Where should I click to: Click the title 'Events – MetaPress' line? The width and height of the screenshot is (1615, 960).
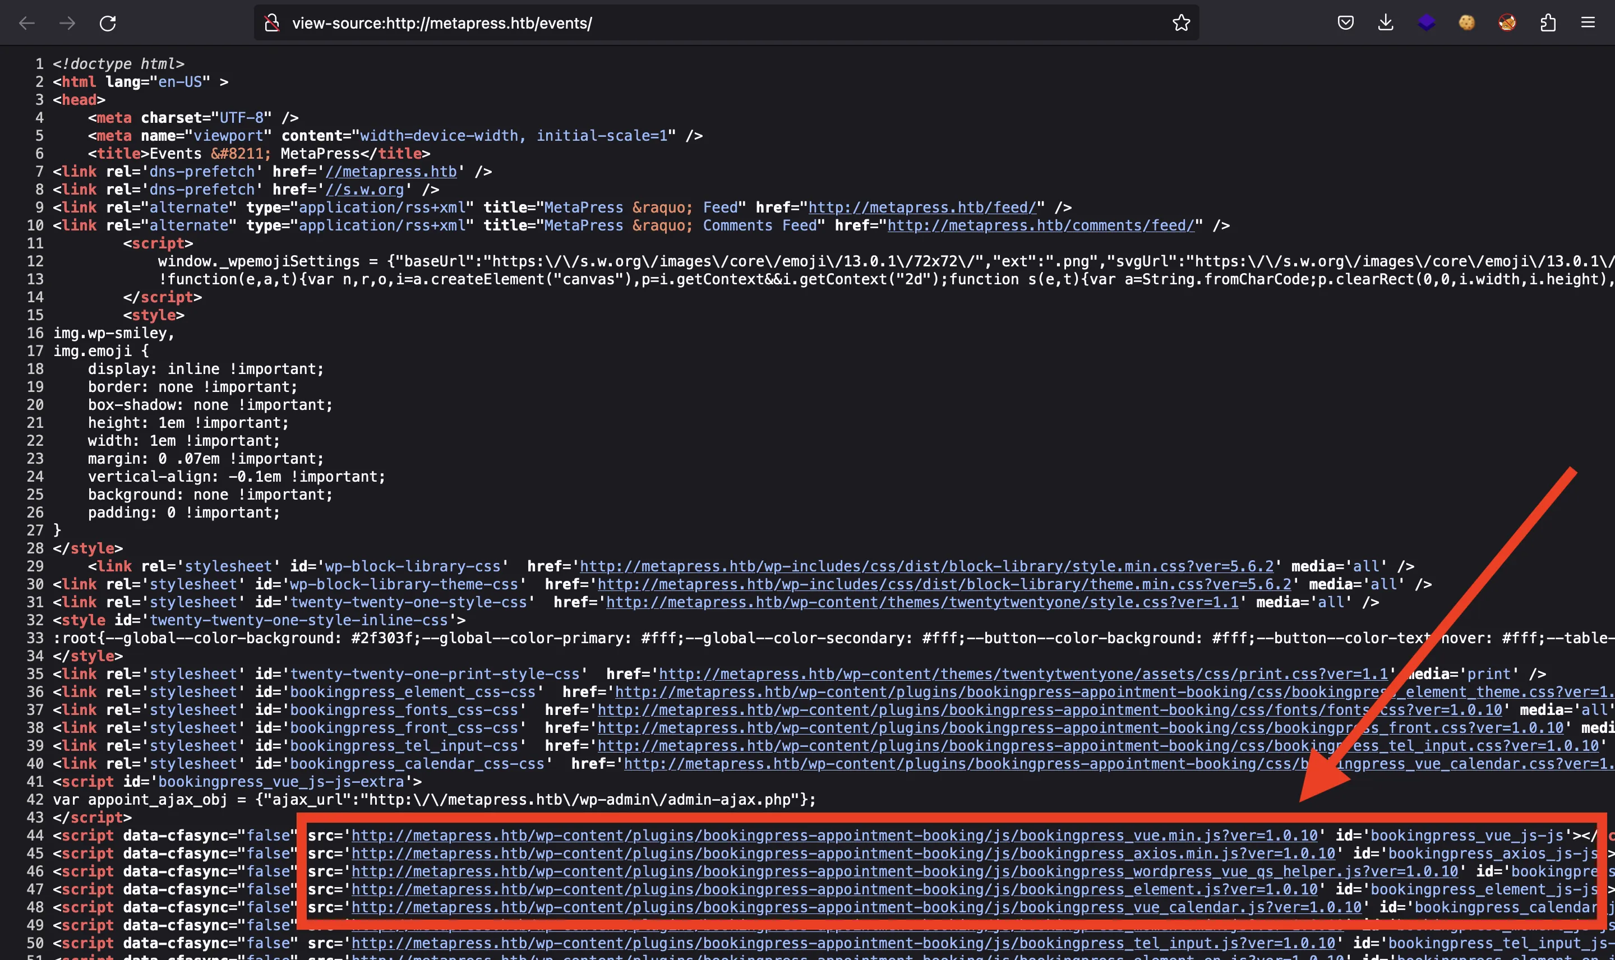259,154
